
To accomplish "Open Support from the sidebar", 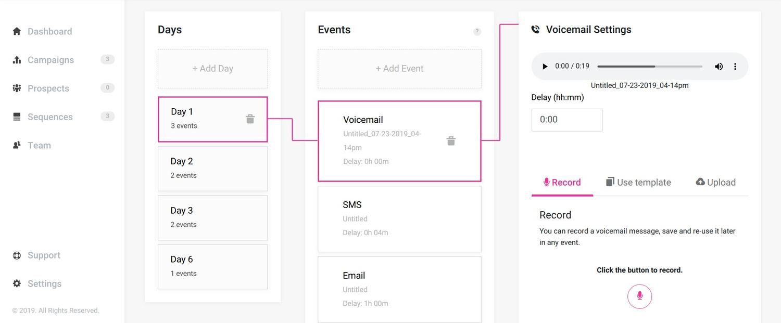I will pos(44,255).
